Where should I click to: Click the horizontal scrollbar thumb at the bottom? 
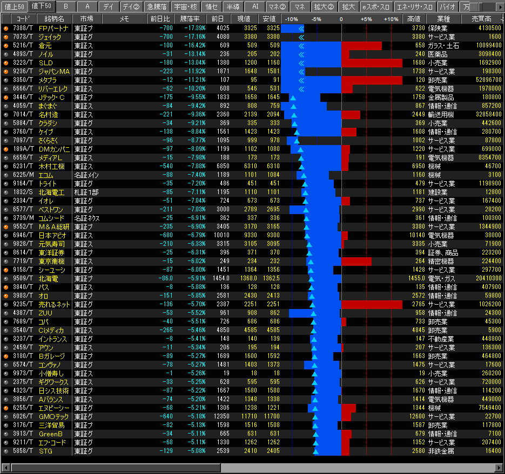click(116, 467)
